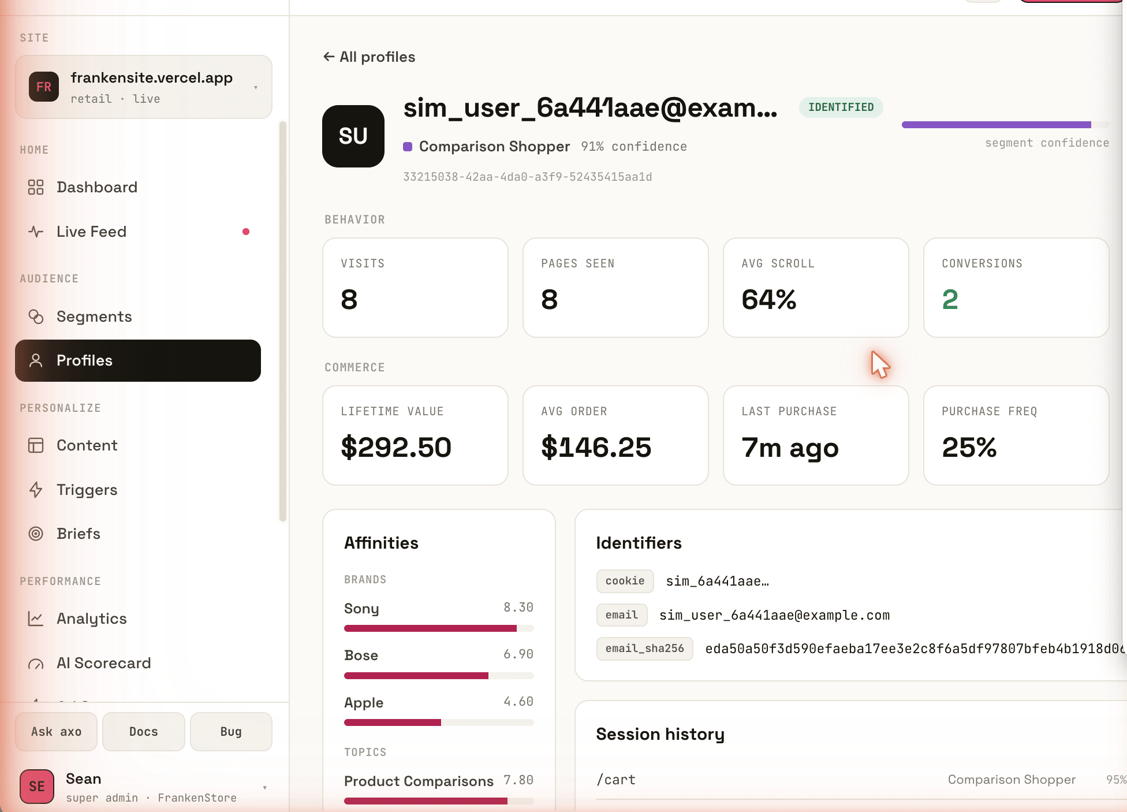Click the cookie identifier tag
Viewport: 1127px width, 812px height.
click(625, 581)
